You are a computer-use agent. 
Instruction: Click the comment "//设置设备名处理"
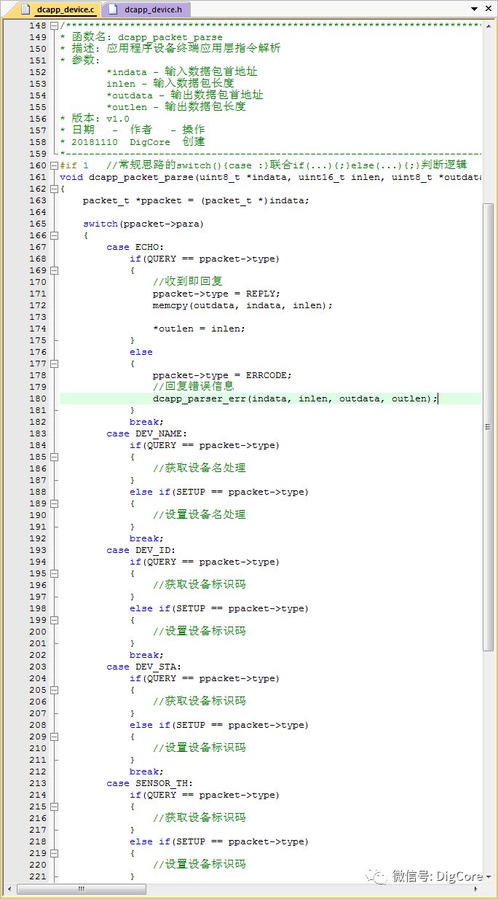[199, 515]
